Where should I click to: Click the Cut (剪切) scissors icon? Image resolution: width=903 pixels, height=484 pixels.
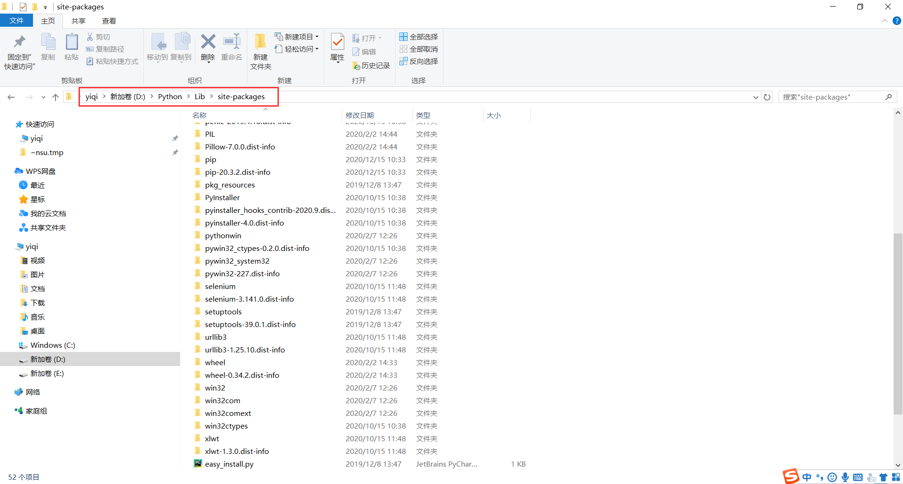[90, 37]
